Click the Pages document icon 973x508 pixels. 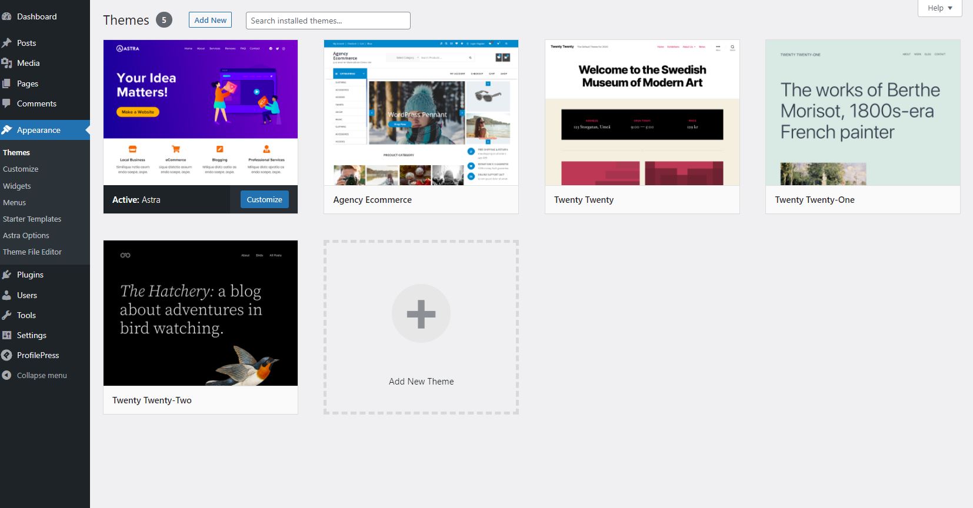click(6, 83)
